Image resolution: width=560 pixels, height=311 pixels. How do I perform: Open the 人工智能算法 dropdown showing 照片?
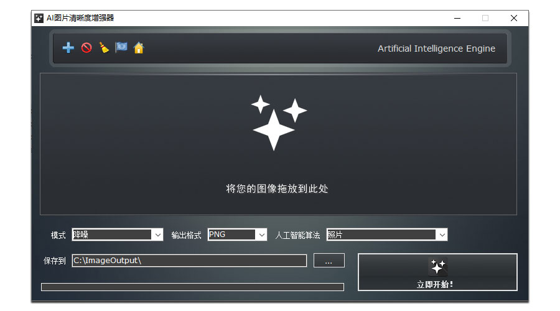pyautogui.click(x=387, y=234)
